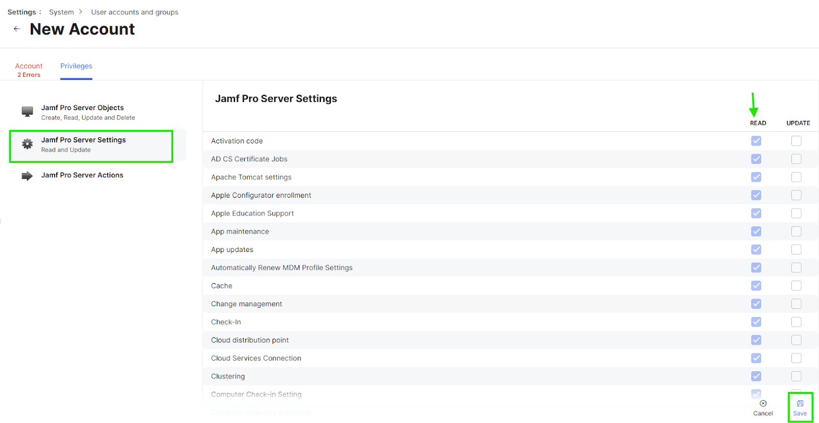Enable Update for AD CS Certificate Jobs

click(796, 159)
